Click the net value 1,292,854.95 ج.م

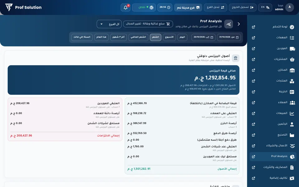tap(215, 78)
